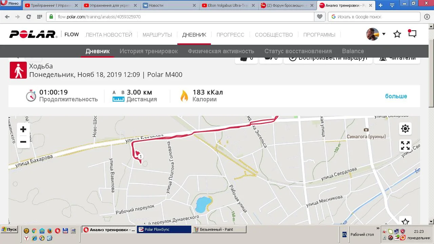The height and width of the screenshot is (244, 434).
Task: Switch to the VK Новости tab
Action: (170, 5)
